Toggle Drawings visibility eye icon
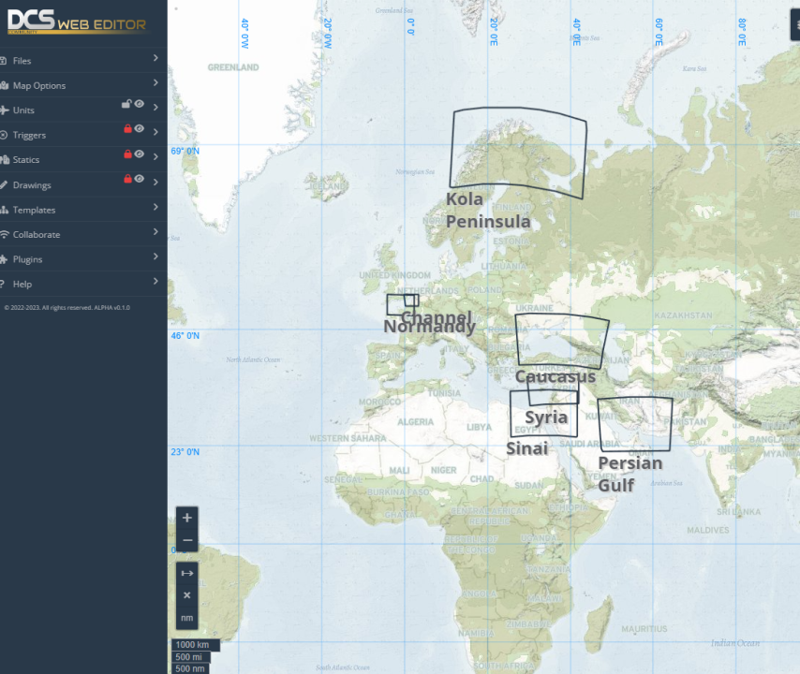 (x=140, y=179)
